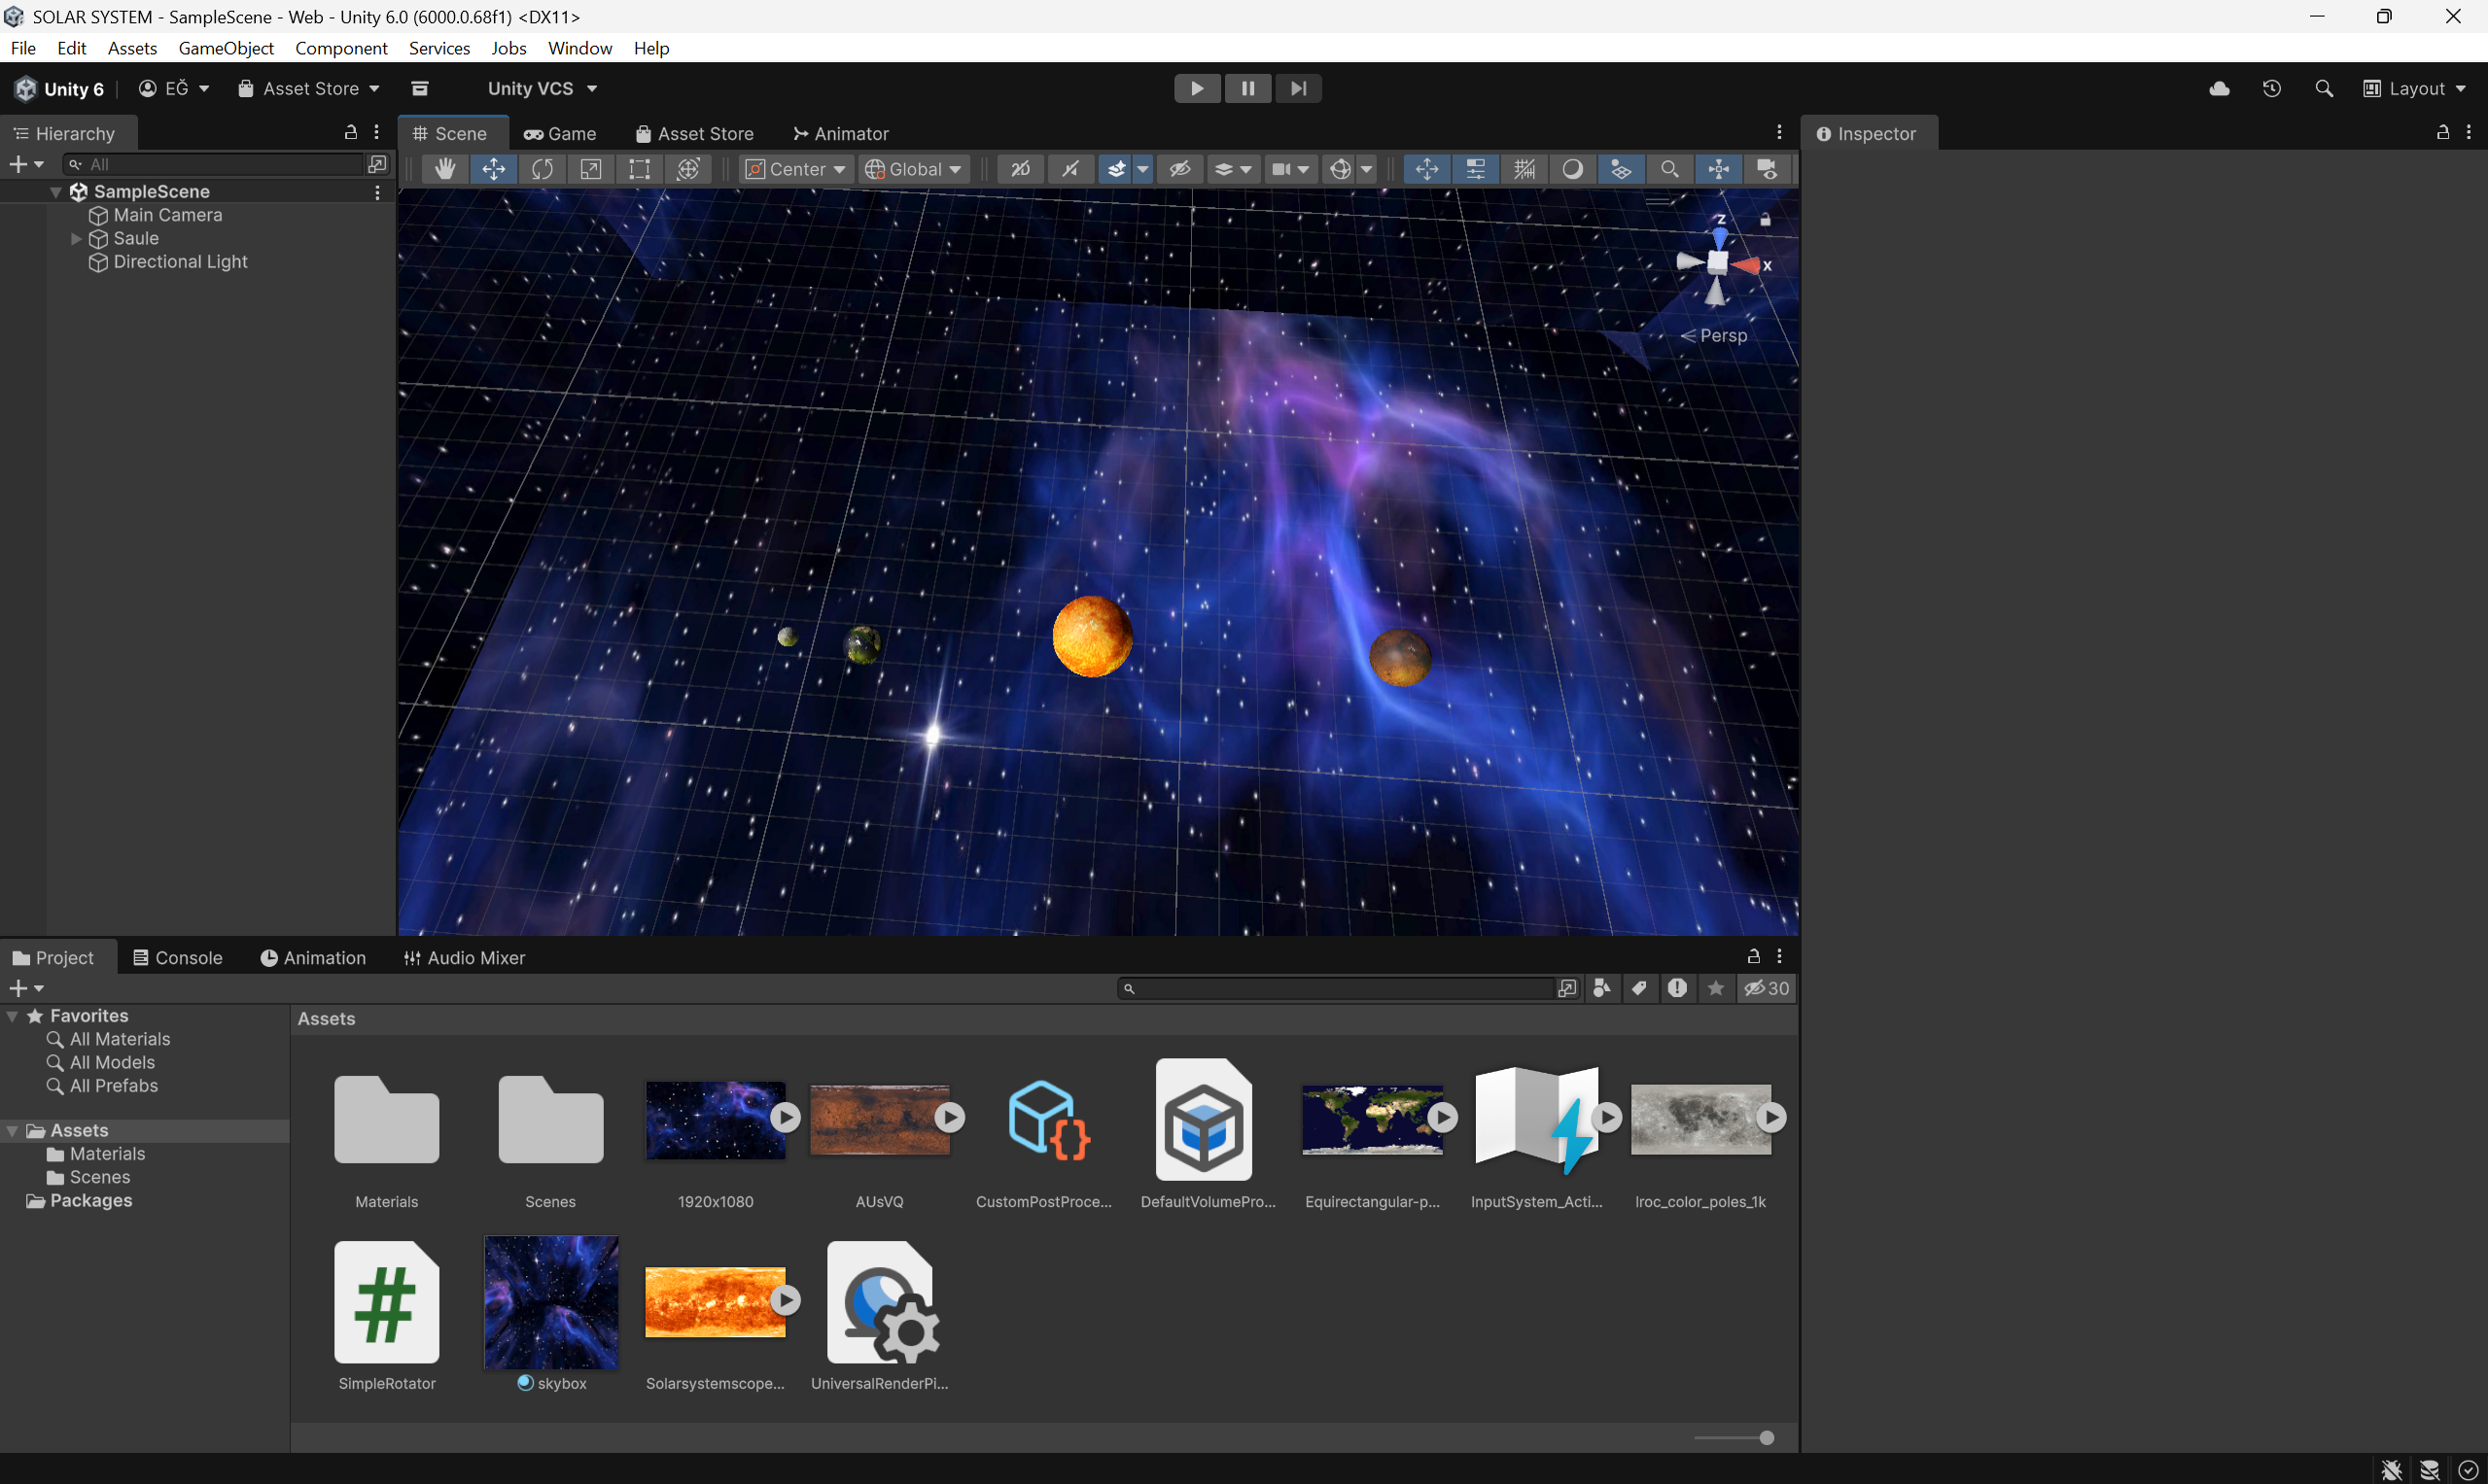Open the Undo History icon
Screen dimensions: 2488x1484
[2271, 88]
